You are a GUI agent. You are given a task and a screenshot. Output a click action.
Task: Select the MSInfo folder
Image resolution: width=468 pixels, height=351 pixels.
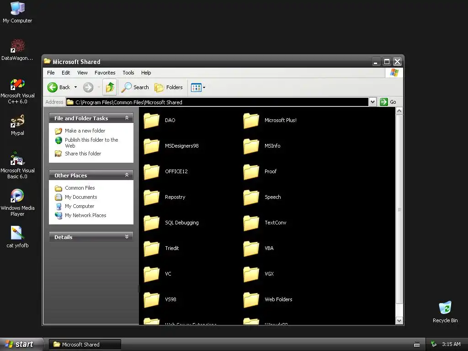point(262,146)
